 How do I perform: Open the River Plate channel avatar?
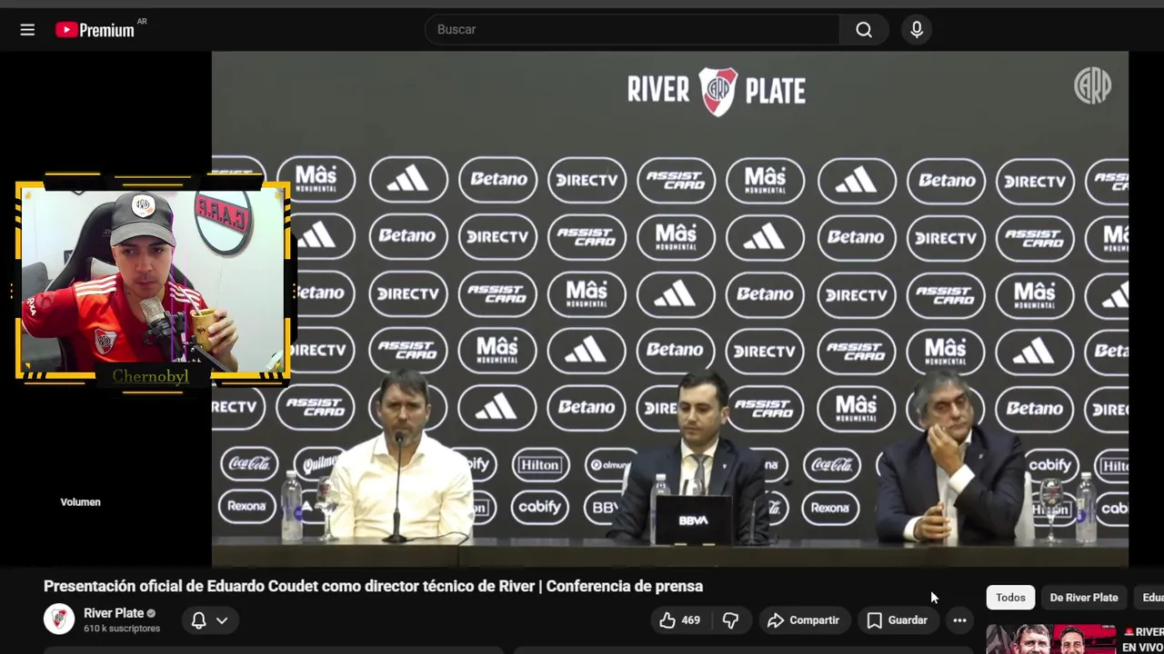59,619
